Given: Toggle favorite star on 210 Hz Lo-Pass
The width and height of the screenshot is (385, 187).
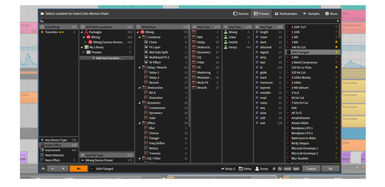Looking at the screenshot, I should pyautogui.click(x=336, y=67).
